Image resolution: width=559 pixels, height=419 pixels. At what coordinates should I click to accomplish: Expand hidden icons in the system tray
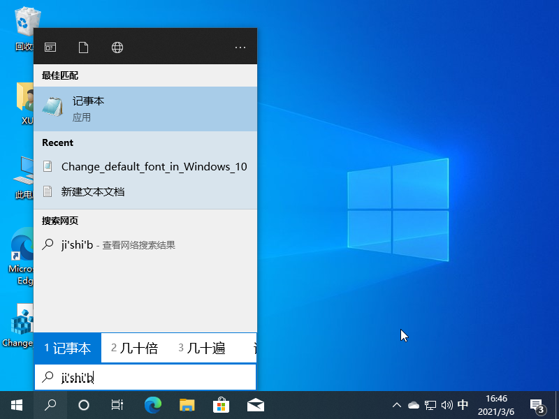(396, 404)
